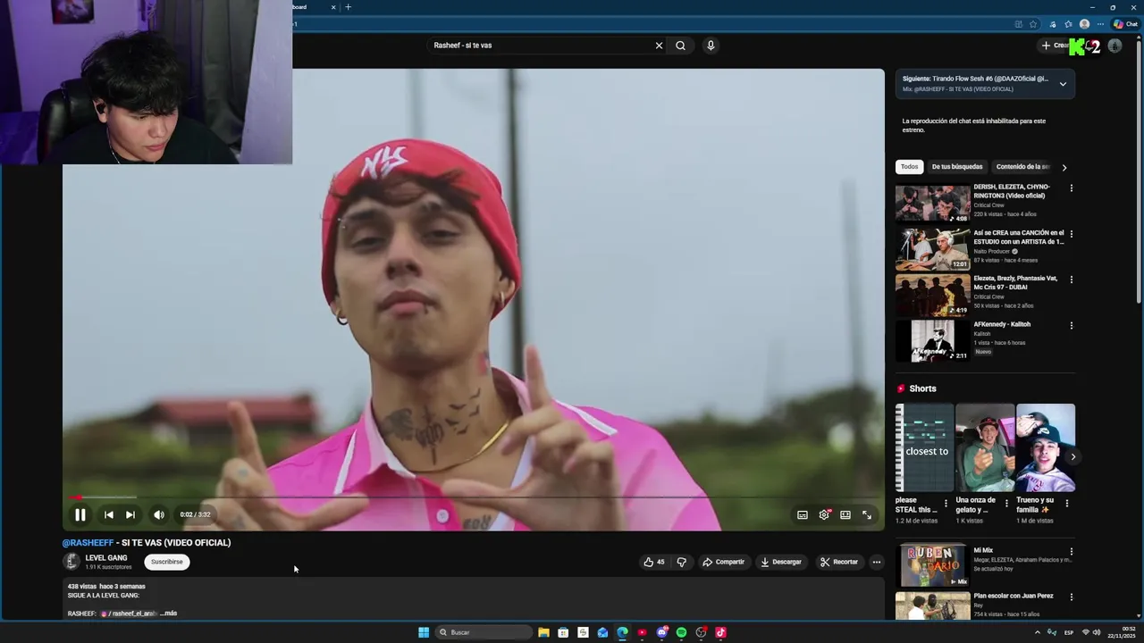Screen dimensions: 1144x643
Task: Open options for the Mi Mix entry
Action: pyautogui.click(x=1071, y=552)
